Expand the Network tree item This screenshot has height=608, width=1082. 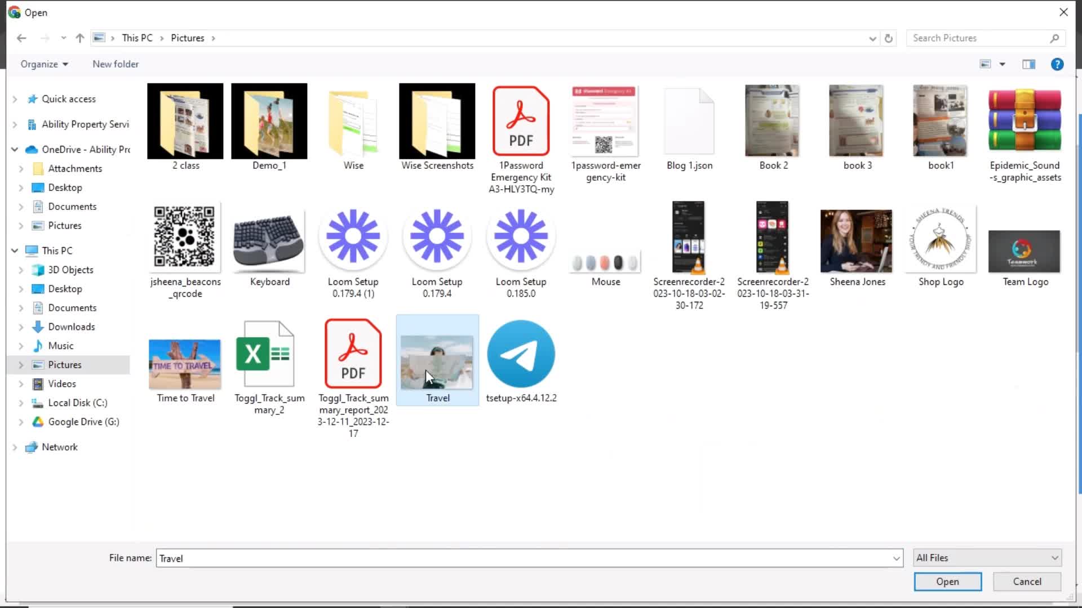(15, 447)
